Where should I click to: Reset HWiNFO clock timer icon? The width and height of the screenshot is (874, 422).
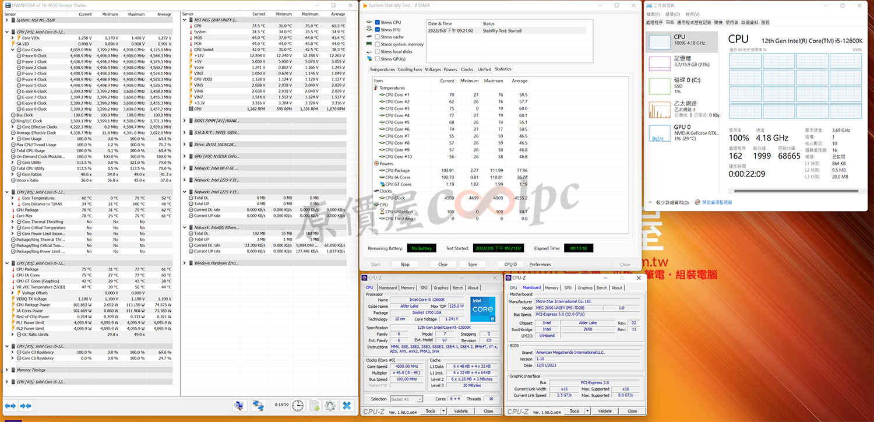(298, 405)
